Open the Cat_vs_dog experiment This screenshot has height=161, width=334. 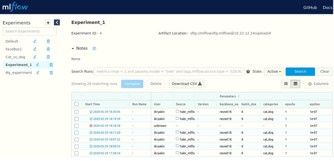point(15,57)
